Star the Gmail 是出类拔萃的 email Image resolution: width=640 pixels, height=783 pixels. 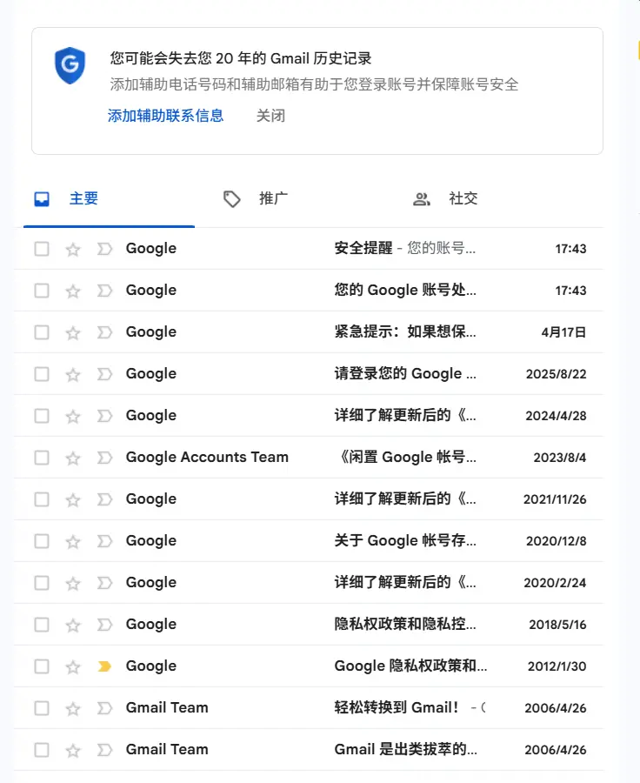coord(73,750)
